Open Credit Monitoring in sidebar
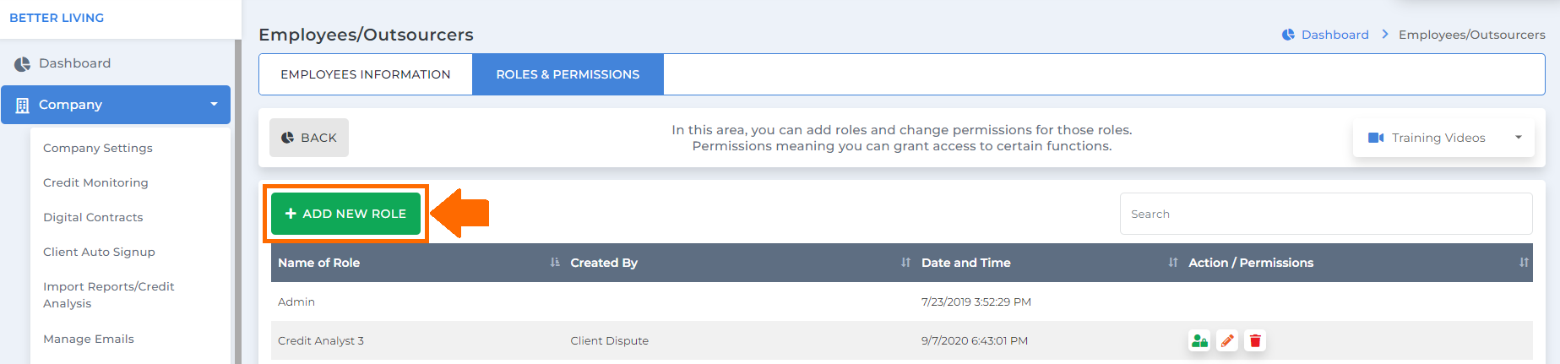This screenshot has height=364, width=1560. [x=95, y=182]
